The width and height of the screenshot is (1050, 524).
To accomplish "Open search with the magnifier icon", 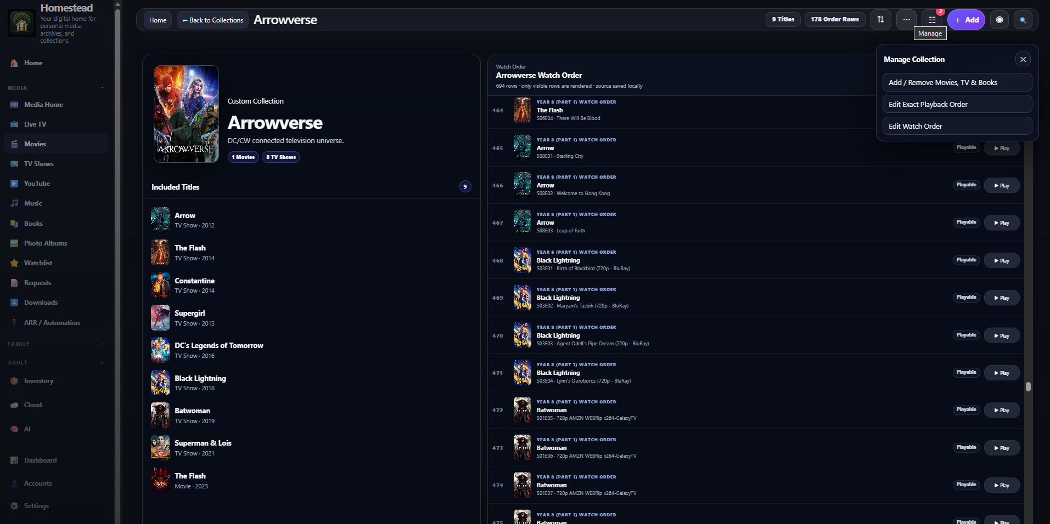I will (1023, 20).
